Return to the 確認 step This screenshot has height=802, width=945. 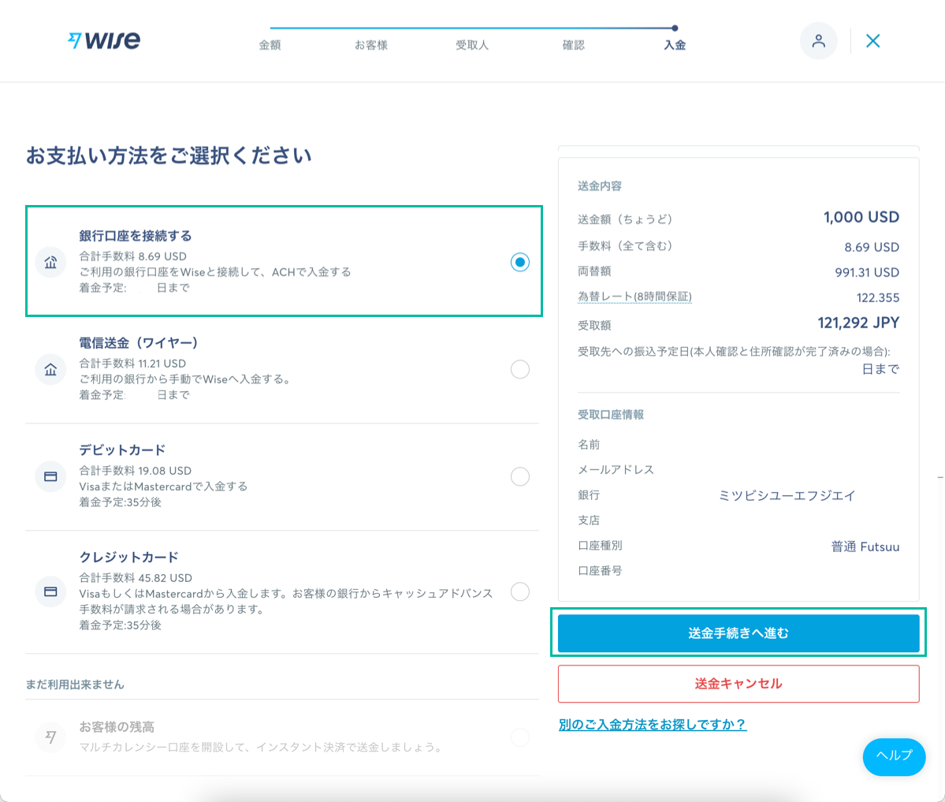(573, 45)
